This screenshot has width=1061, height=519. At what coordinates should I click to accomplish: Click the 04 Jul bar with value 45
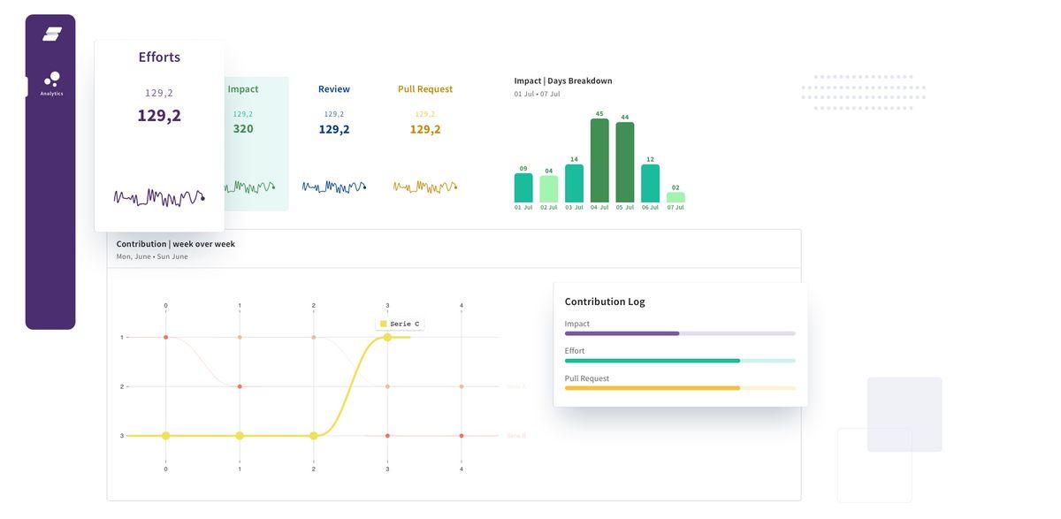coord(599,160)
